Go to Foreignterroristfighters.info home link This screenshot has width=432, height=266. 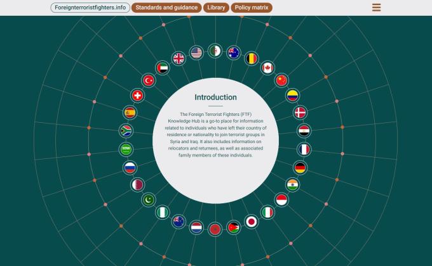pyautogui.click(x=90, y=8)
